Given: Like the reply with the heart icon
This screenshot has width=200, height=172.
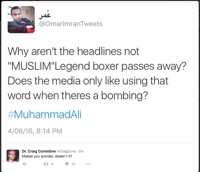Looking at the screenshot, I should 67,164.
